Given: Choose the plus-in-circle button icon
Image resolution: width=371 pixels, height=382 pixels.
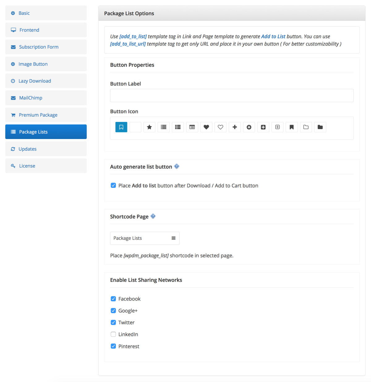Looking at the screenshot, I should pyautogui.click(x=249, y=127).
